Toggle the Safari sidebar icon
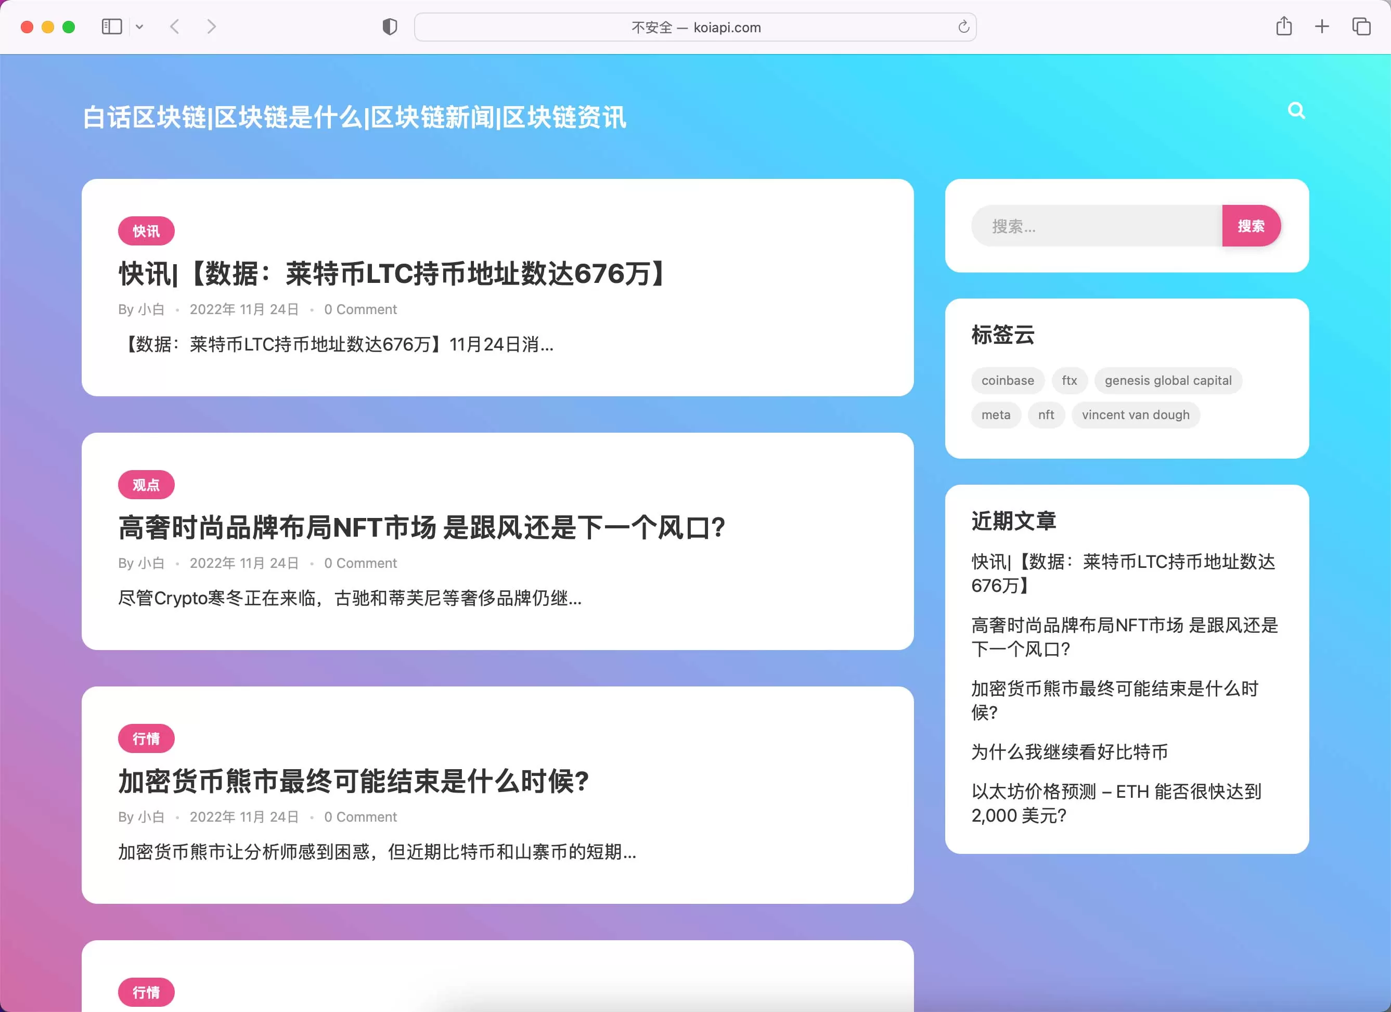Image resolution: width=1391 pixels, height=1012 pixels. pos(112,27)
